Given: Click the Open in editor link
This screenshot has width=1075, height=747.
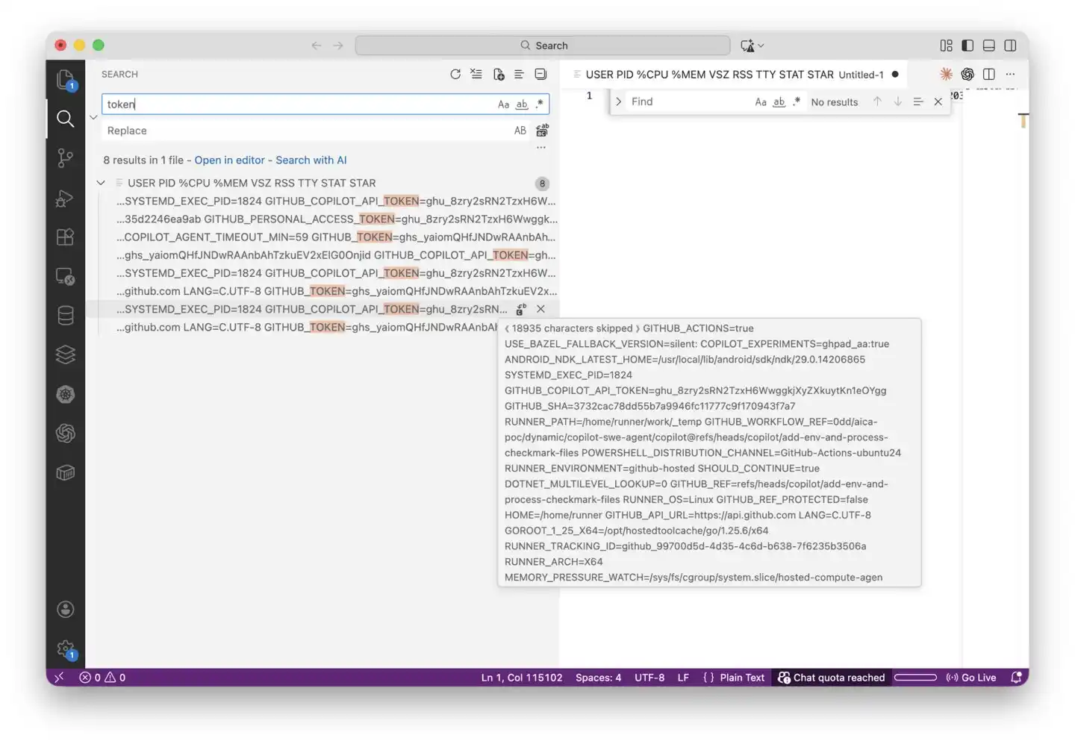Looking at the screenshot, I should pos(229,160).
